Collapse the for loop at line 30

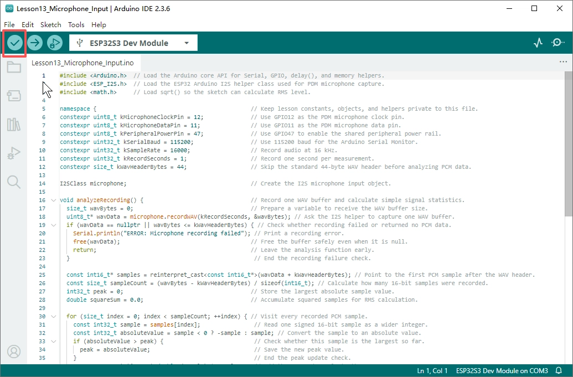[x=53, y=316]
